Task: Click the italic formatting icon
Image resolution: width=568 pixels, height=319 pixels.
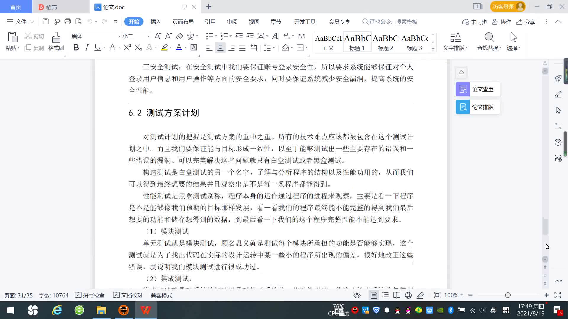Action: tap(87, 48)
